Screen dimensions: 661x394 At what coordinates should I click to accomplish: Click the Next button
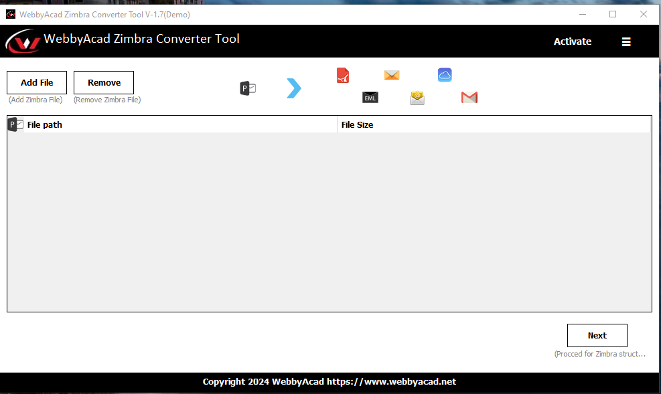click(597, 336)
